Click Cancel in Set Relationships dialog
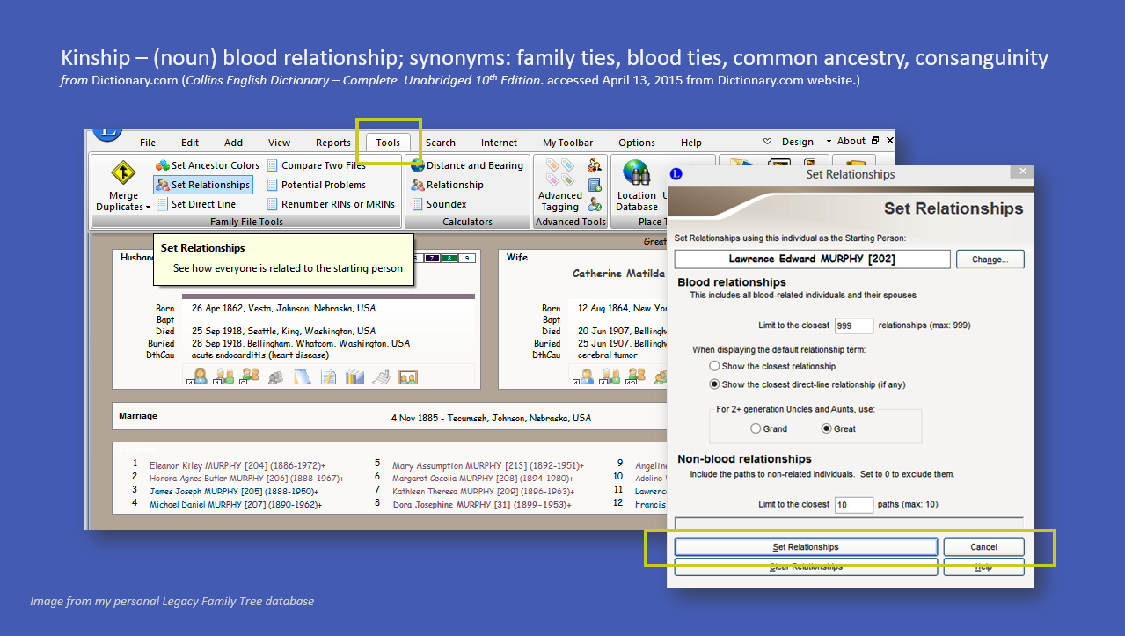Image resolution: width=1125 pixels, height=636 pixels. pos(983,547)
